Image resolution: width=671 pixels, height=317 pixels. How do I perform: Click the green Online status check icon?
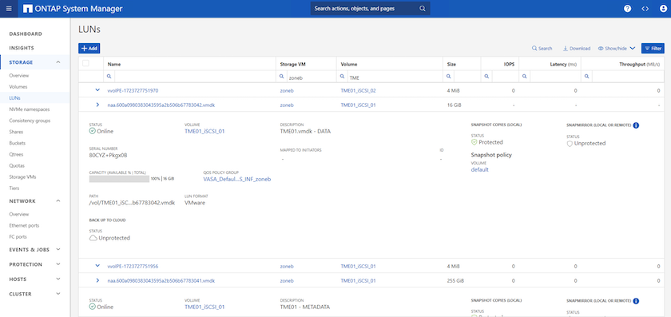click(x=92, y=131)
